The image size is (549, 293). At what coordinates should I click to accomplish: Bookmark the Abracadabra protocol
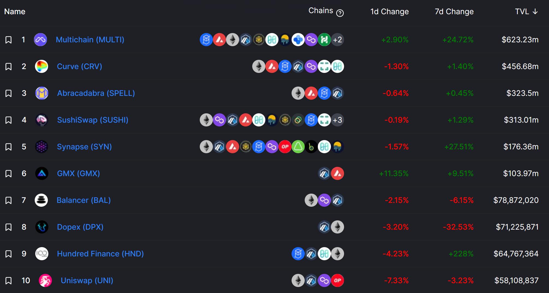coord(8,93)
